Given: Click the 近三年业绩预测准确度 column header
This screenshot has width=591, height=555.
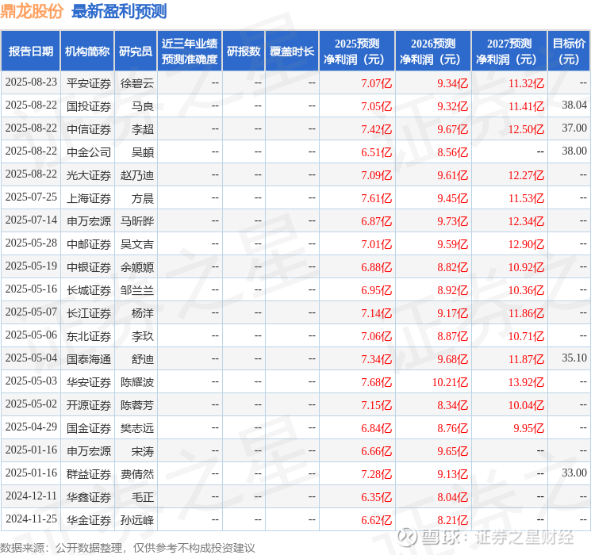Looking at the screenshot, I should pyautogui.click(x=190, y=52).
